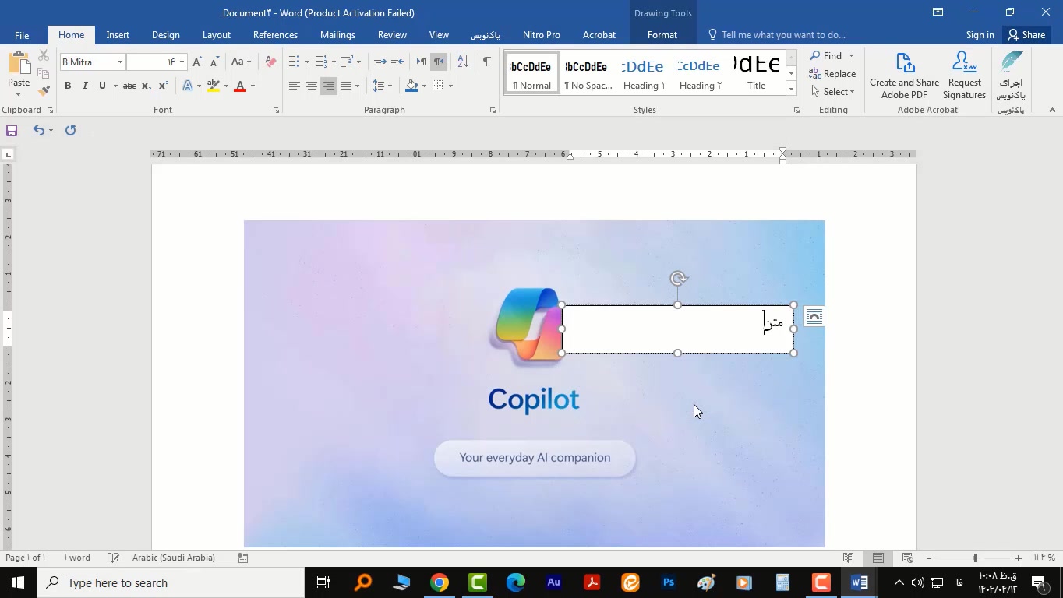Open the Borders dropdown
This screenshot has width=1063, height=598.
(450, 86)
